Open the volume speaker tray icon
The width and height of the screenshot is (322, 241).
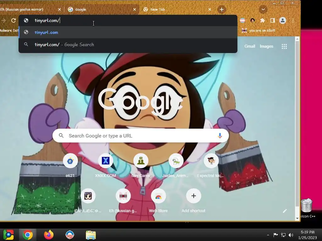tap(291, 235)
